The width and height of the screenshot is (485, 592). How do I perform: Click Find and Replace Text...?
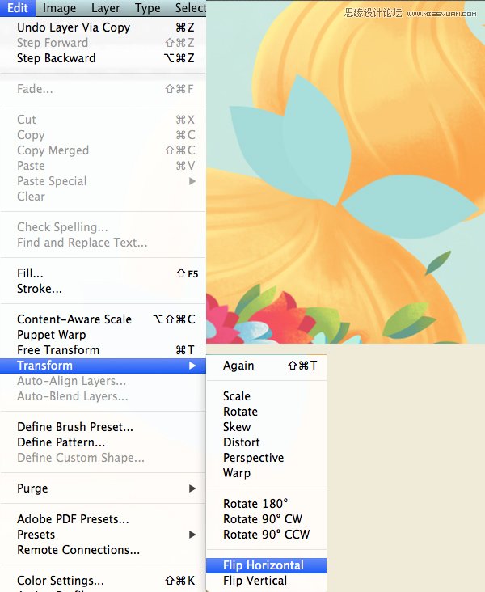click(103, 243)
